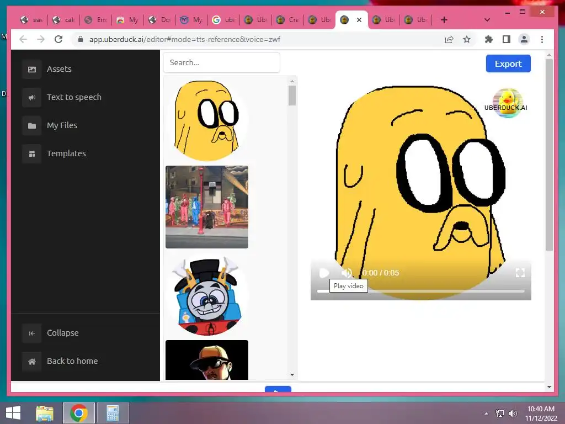Image resolution: width=565 pixels, height=424 pixels.
Task: Switch to the 'eas' tab
Action: point(31,20)
